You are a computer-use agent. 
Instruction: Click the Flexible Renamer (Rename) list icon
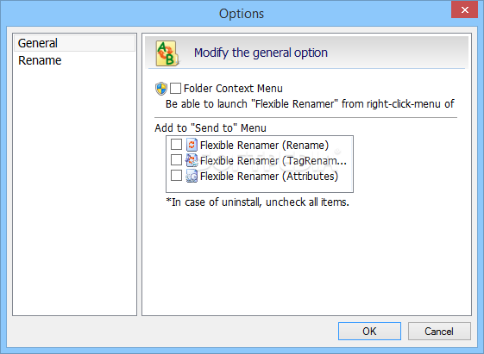click(x=192, y=145)
